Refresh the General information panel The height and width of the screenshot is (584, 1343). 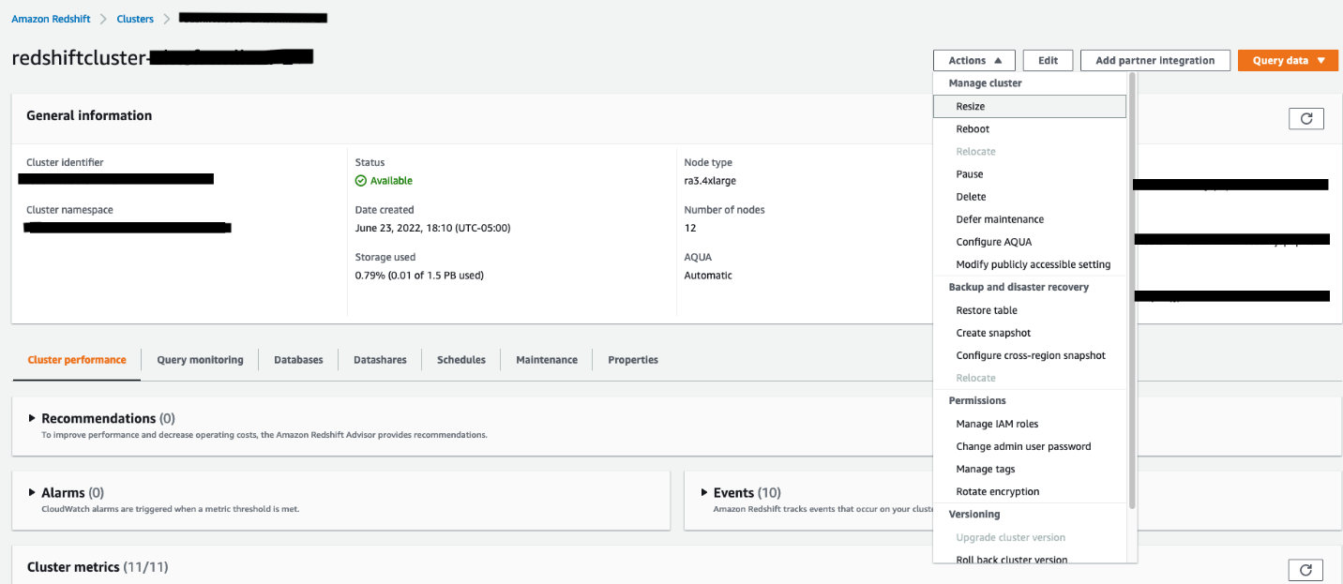click(1306, 118)
